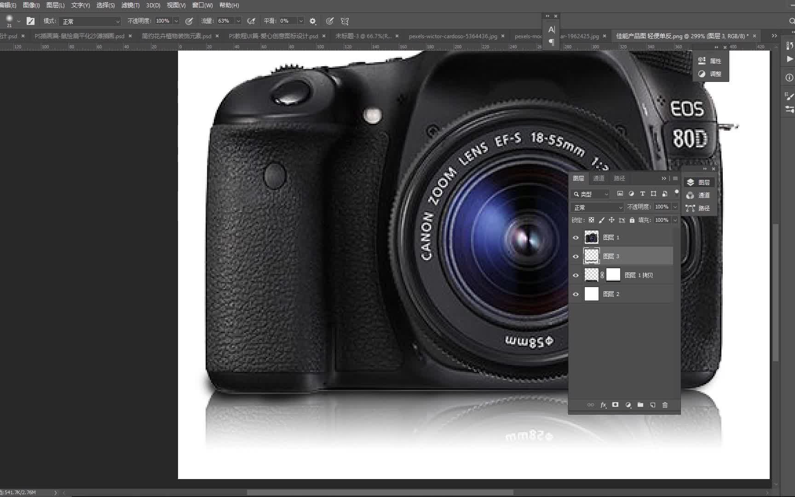Expand hidden document tabs chevron

pos(774,36)
